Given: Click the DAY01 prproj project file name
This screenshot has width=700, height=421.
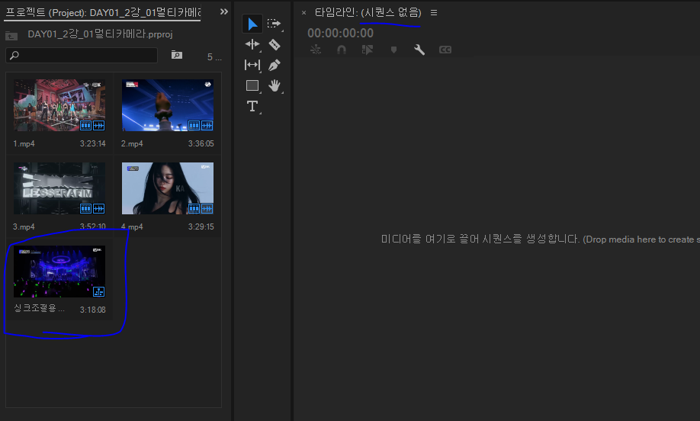Looking at the screenshot, I should point(100,34).
